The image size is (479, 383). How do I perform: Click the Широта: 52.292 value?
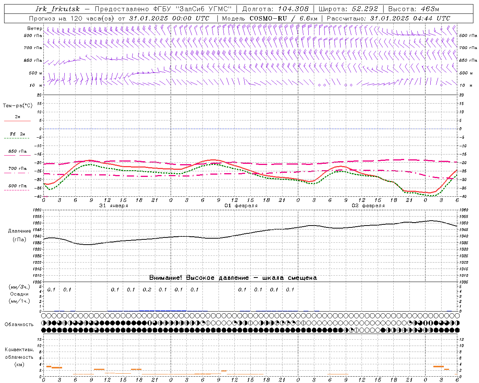click(348, 9)
